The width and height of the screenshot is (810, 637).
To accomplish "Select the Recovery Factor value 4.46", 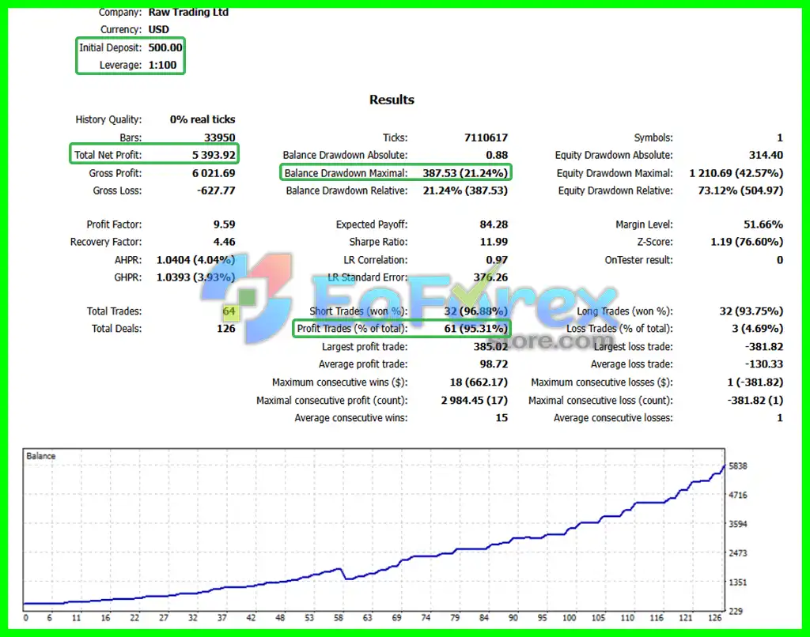I will (224, 242).
